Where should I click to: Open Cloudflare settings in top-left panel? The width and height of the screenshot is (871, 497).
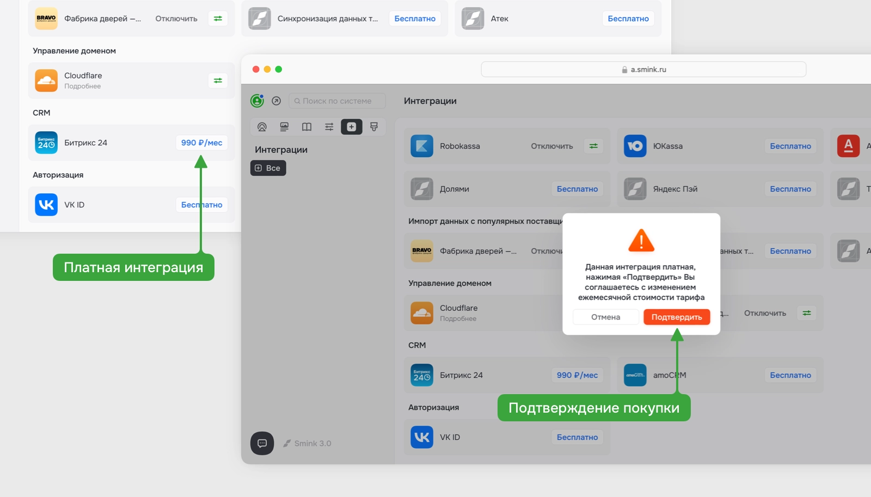coord(218,81)
